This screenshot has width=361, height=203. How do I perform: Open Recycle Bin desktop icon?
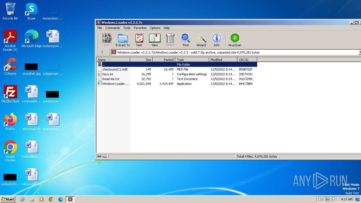[10, 12]
